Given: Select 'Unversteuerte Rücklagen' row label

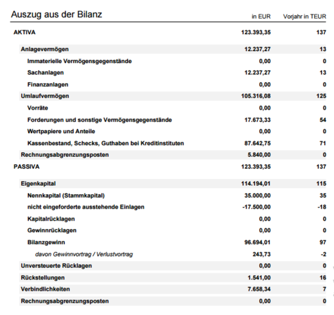Looking at the screenshot, I should 57,266.
